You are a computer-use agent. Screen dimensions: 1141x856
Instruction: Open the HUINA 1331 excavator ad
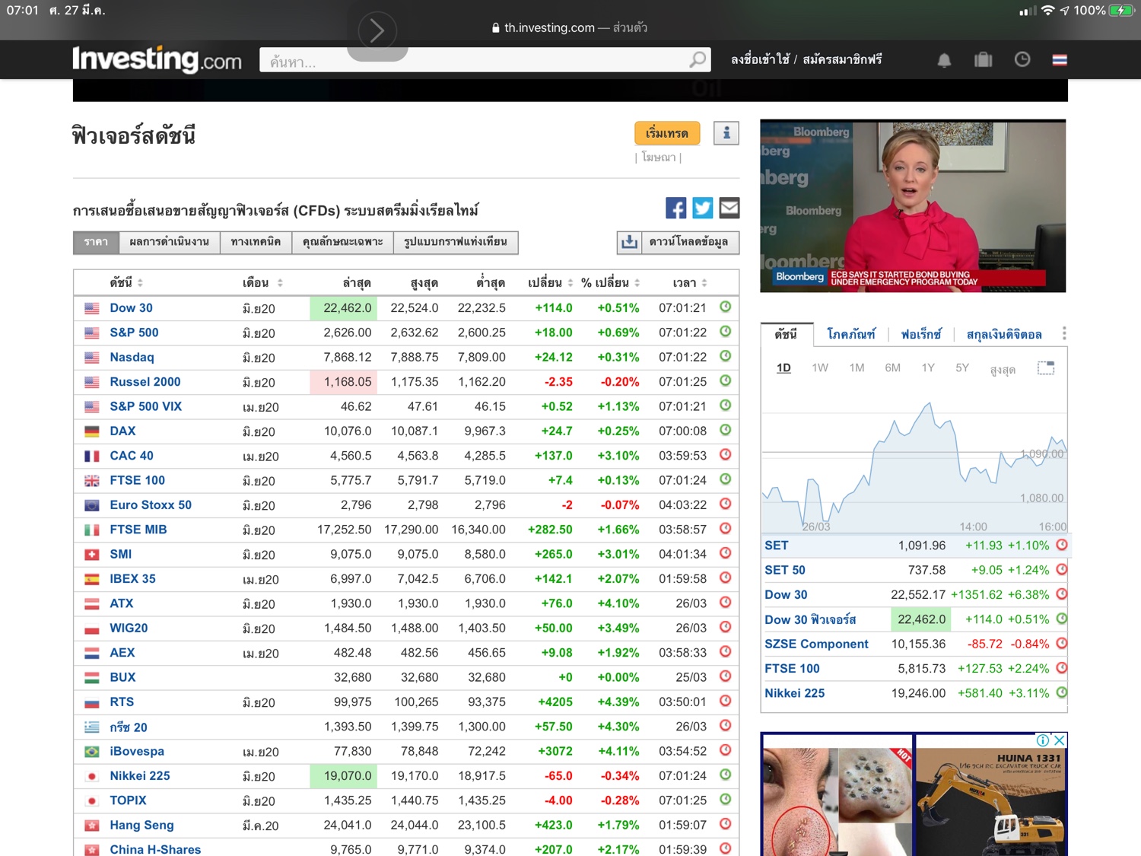[992, 794]
